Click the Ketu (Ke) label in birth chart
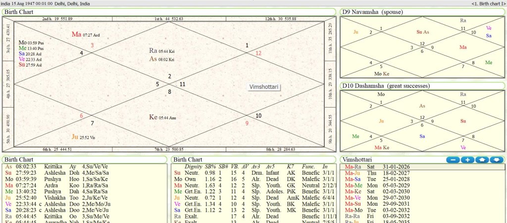 [x=153, y=117]
